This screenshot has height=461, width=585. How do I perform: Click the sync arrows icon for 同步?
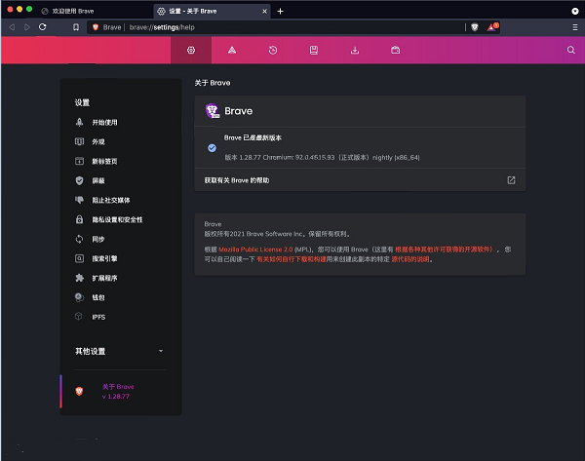[80, 239]
